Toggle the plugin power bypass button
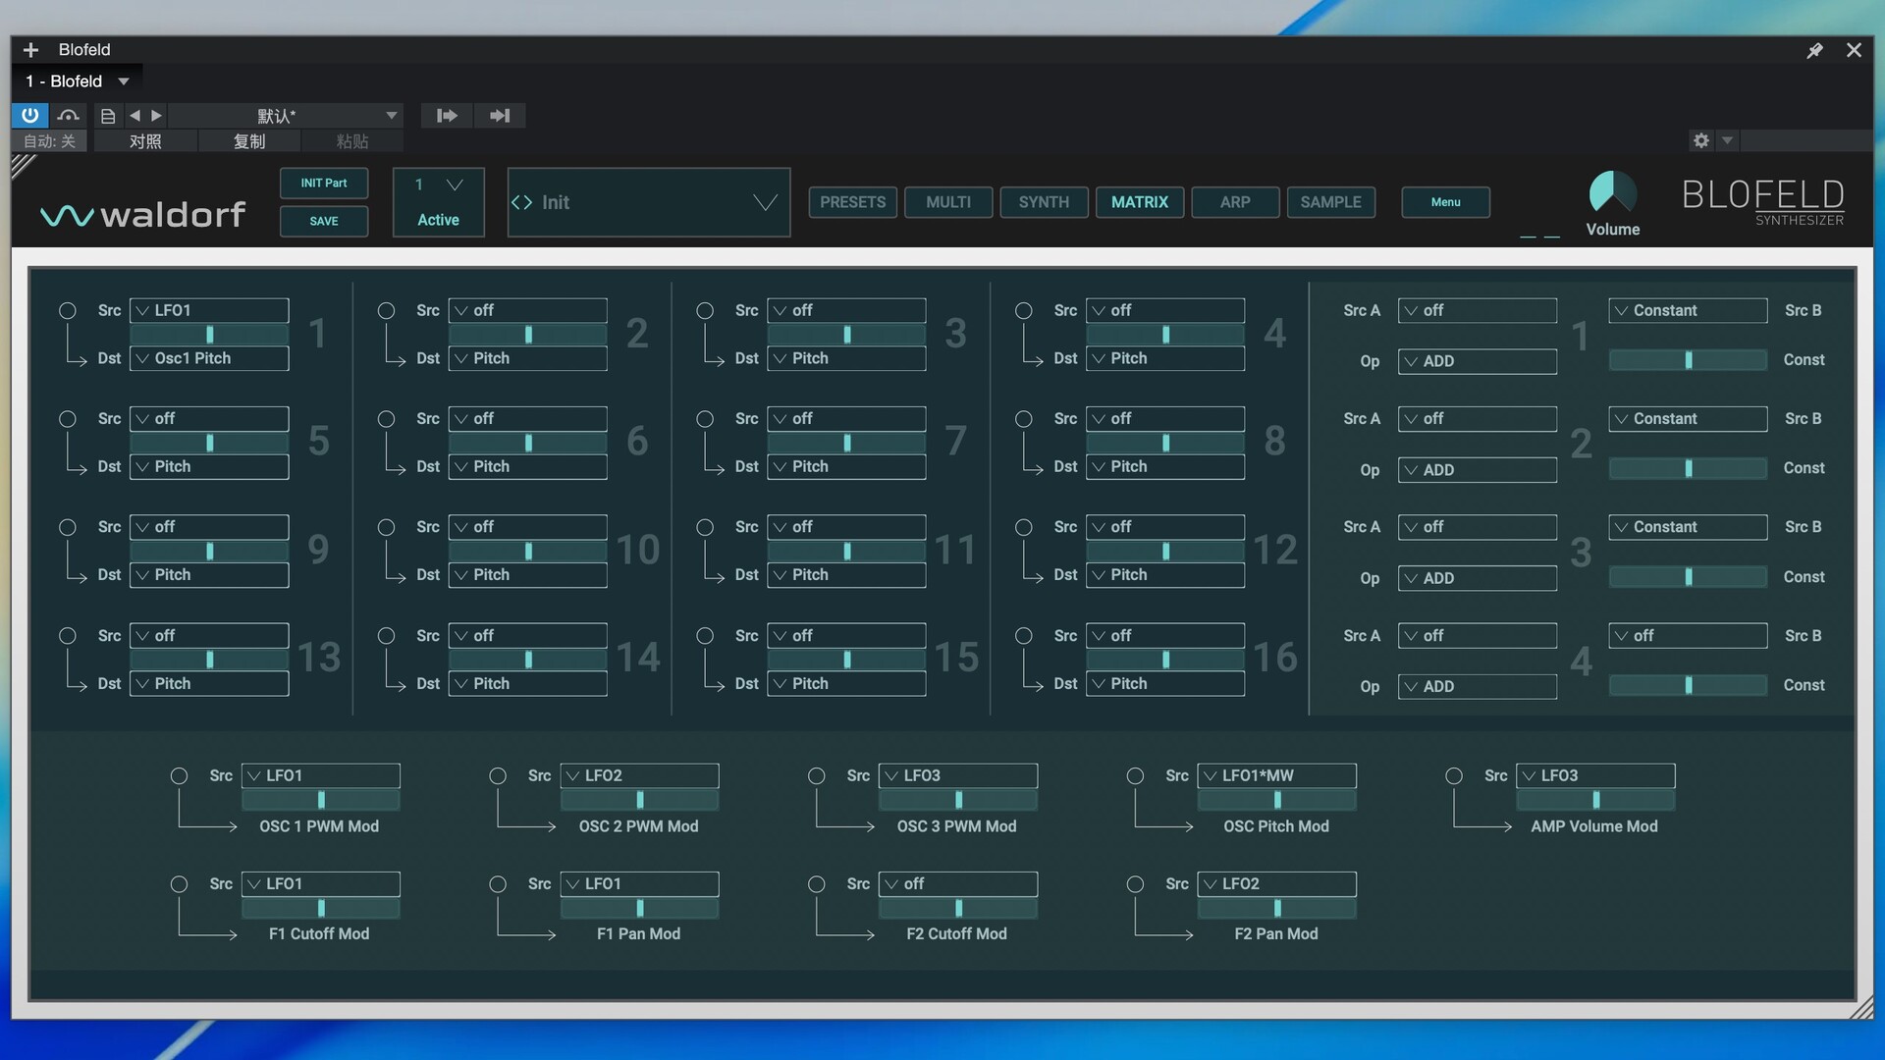The height and width of the screenshot is (1060, 1885). tap(29, 115)
